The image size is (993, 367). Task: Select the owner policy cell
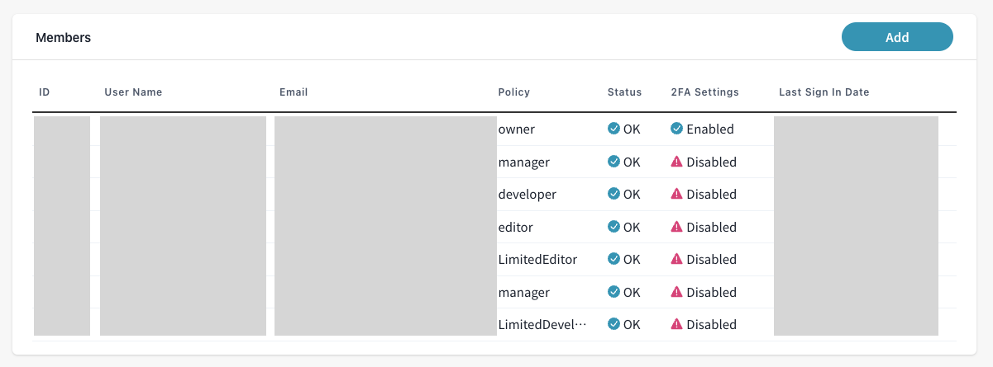[517, 129]
